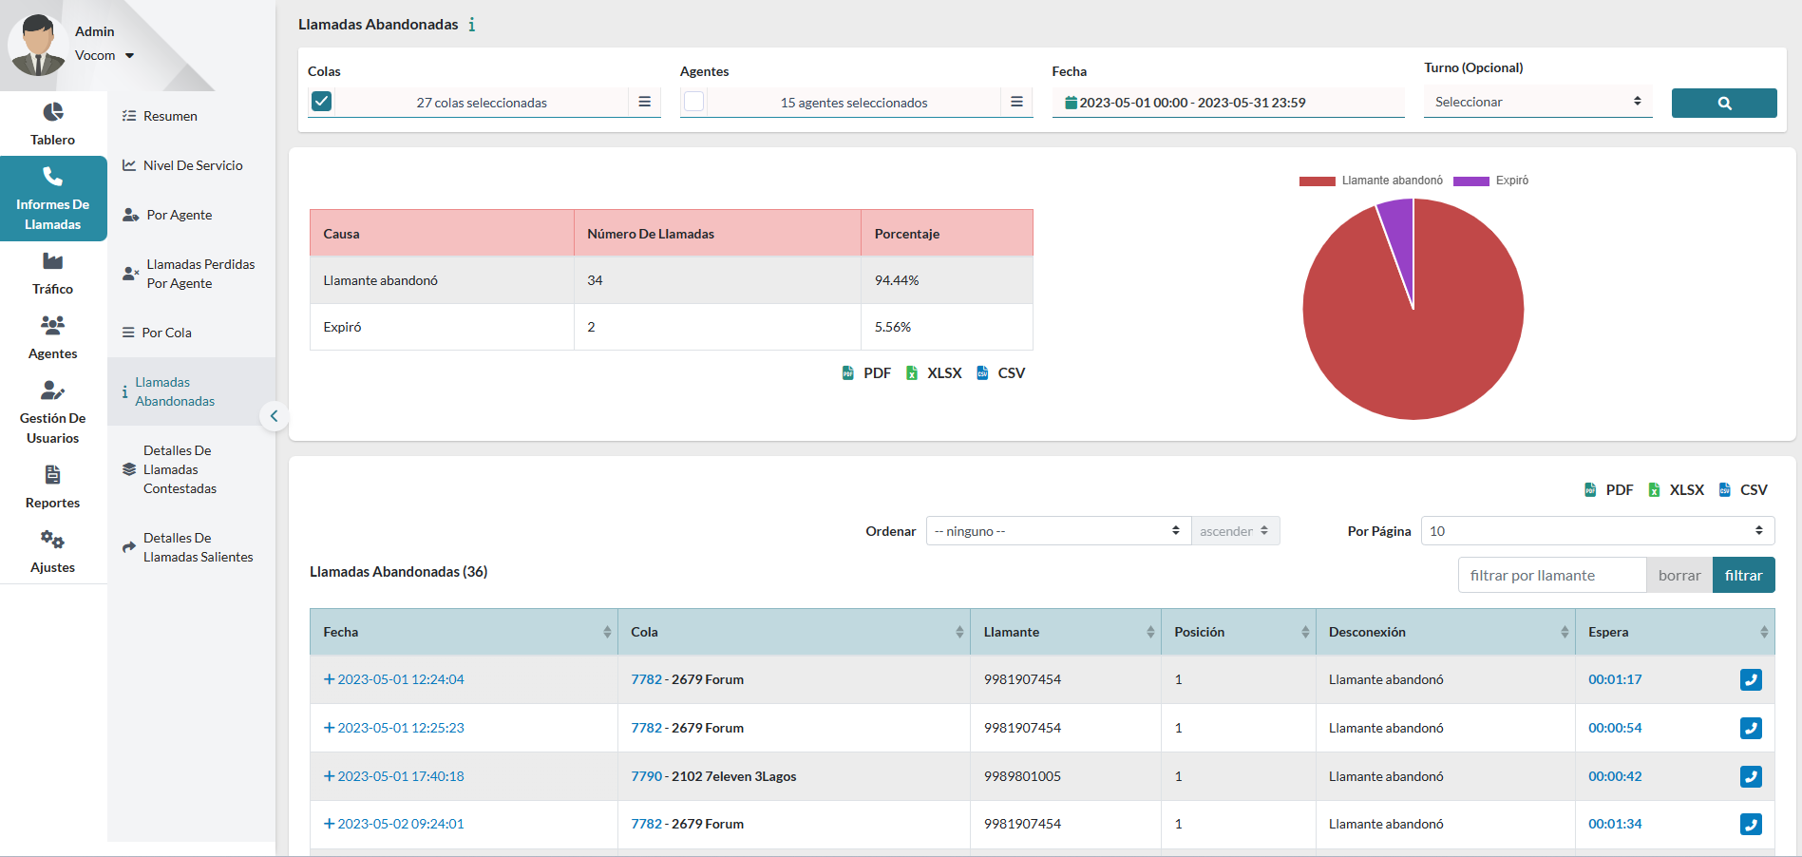
Task: Sort by the Cola column header
Action: coord(794,633)
